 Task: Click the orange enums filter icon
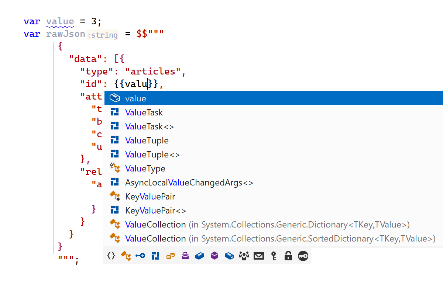pyautogui.click(x=170, y=256)
